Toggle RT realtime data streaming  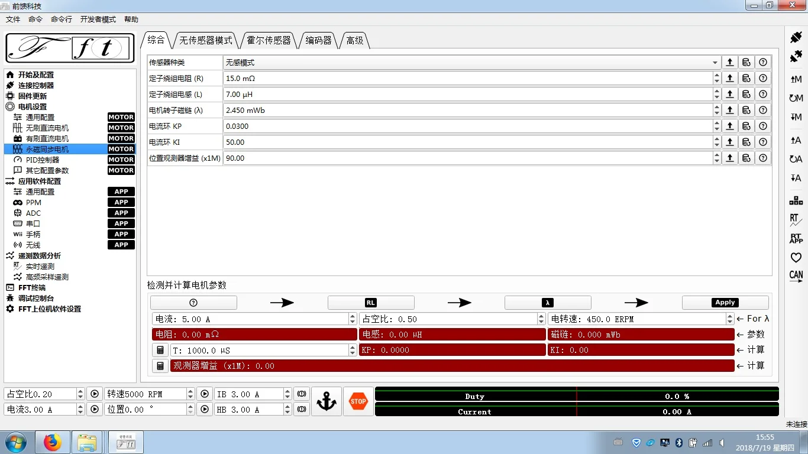796,220
